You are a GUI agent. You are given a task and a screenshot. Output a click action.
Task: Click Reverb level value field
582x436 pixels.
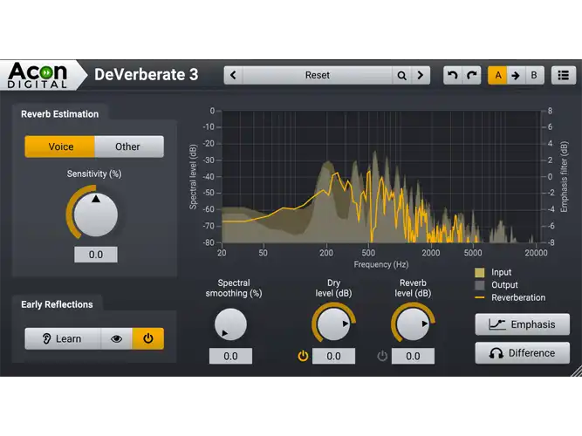point(413,357)
